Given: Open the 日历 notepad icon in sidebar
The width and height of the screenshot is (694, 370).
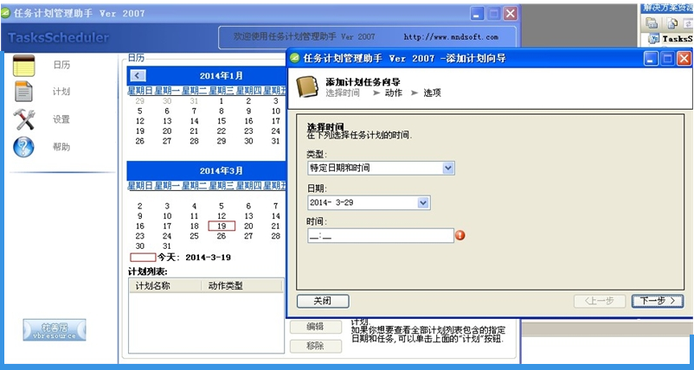Looking at the screenshot, I should pos(24,66).
